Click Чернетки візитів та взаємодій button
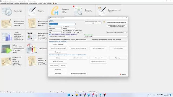Image resolution: width=173 pixels, height=97 pixels. (x=58, y=48)
